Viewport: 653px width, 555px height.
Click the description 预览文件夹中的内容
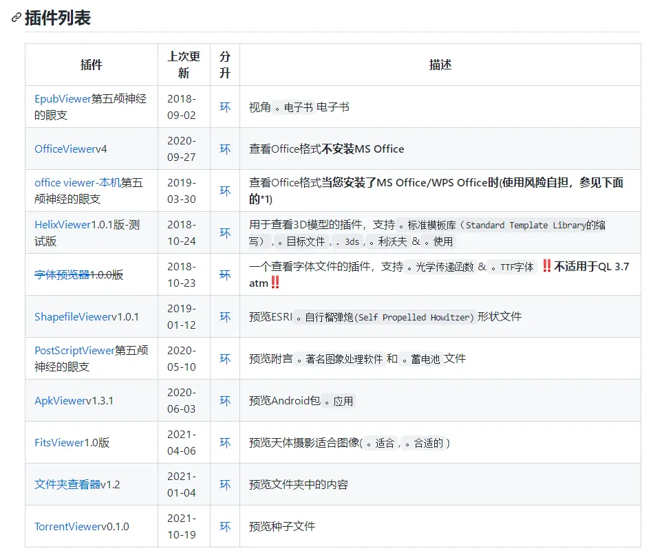pyautogui.click(x=299, y=485)
